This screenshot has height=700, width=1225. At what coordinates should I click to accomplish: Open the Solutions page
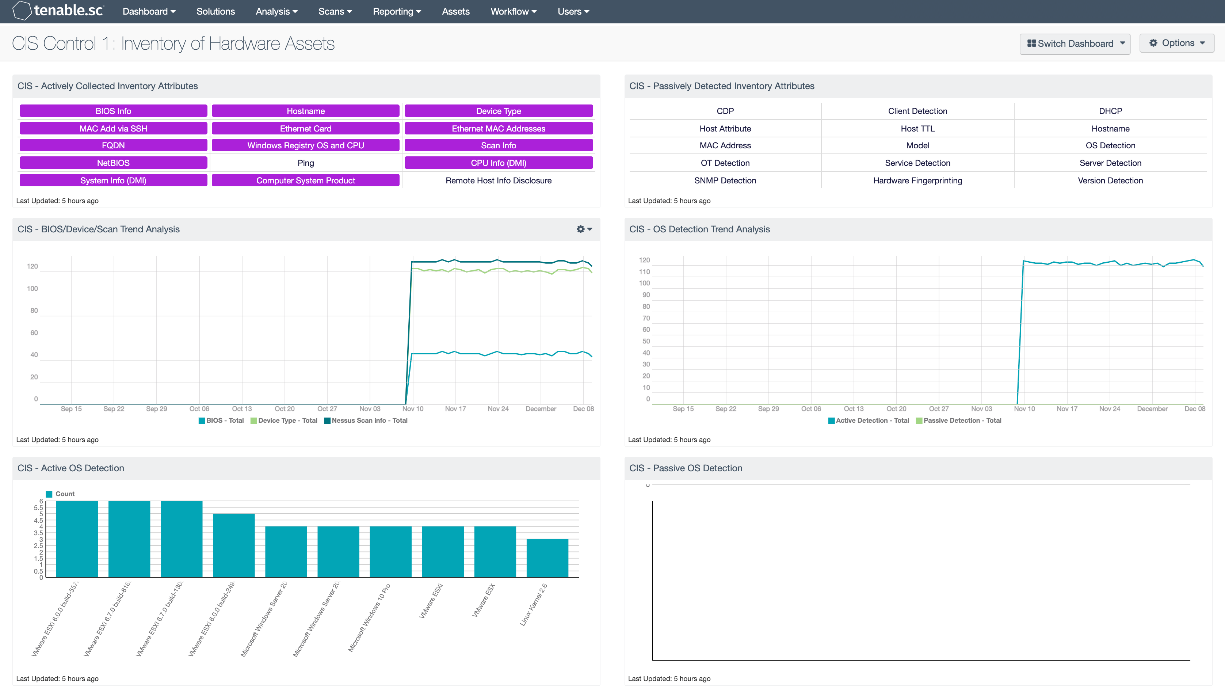coord(215,11)
